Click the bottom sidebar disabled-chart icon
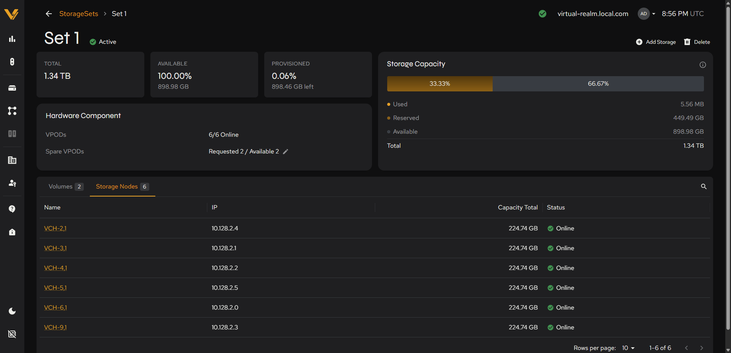This screenshot has width=731, height=353. (12, 334)
